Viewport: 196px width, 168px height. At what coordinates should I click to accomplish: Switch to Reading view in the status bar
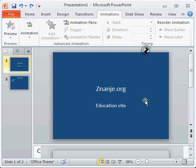(x=114, y=162)
